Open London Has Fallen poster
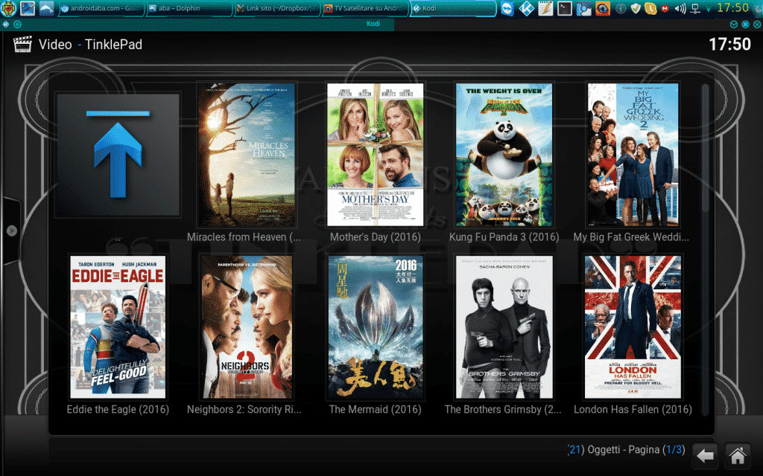Image resolution: width=763 pixels, height=476 pixels. coord(633,327)
